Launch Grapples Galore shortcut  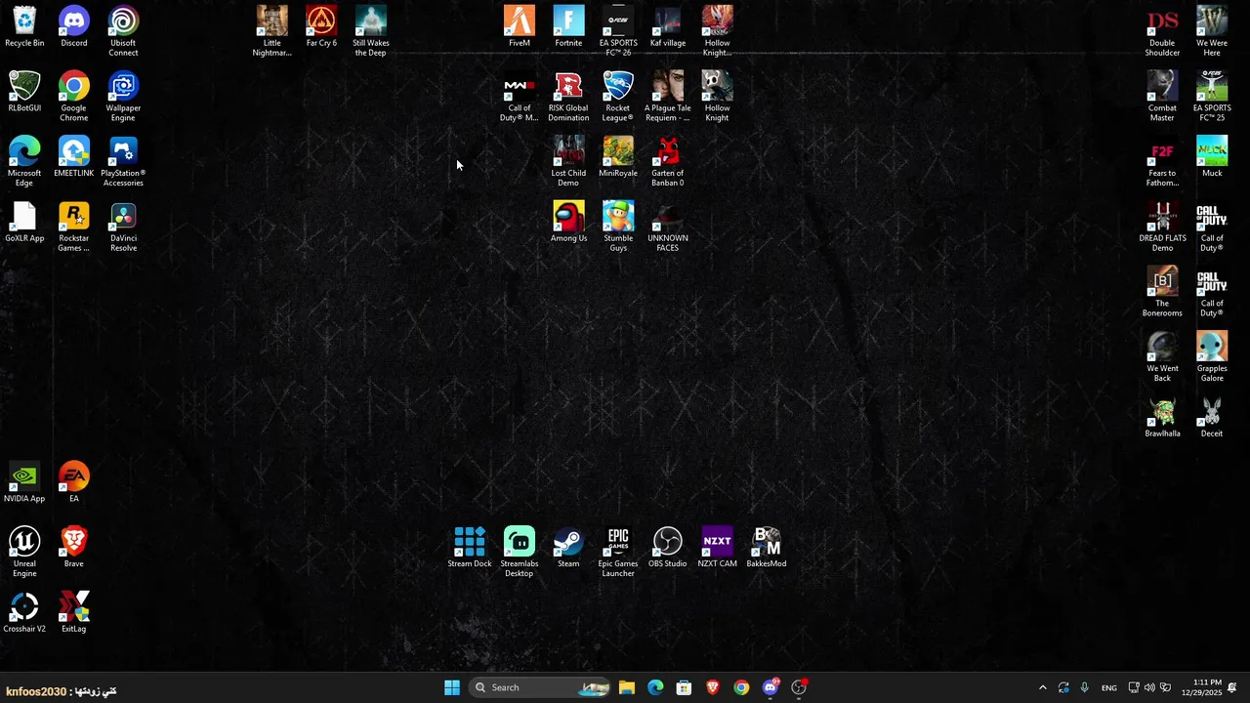1212,358
